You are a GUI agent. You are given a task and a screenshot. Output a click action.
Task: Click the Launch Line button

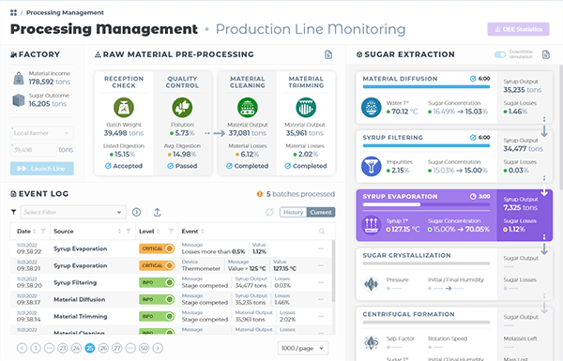[x=42, y=168]
